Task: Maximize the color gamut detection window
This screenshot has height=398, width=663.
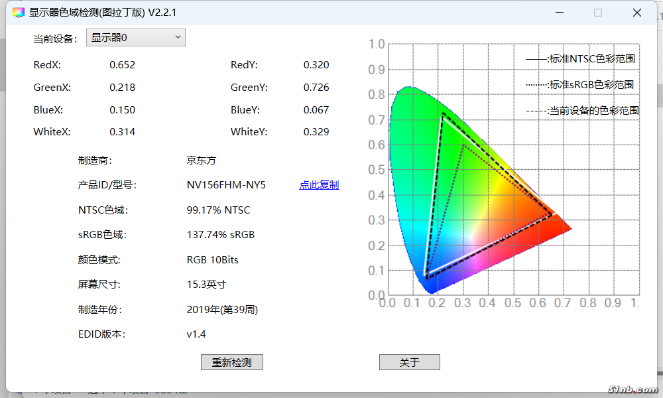Action: click(x=598, y=13)
